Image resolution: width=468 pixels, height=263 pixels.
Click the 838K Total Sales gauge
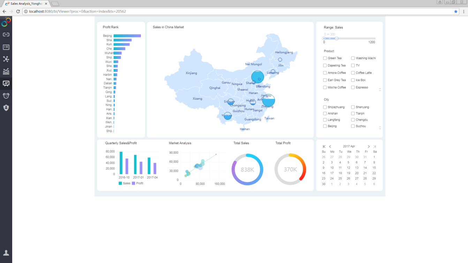click(247, 169)
